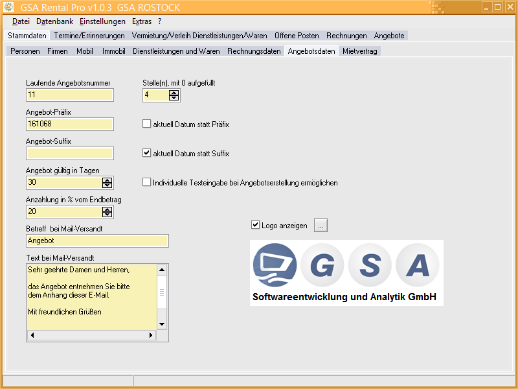The width and height of the screenshot is (518, 389).
Task: Switch to the Rechnungen tab
Action: (x=346, y=36)
